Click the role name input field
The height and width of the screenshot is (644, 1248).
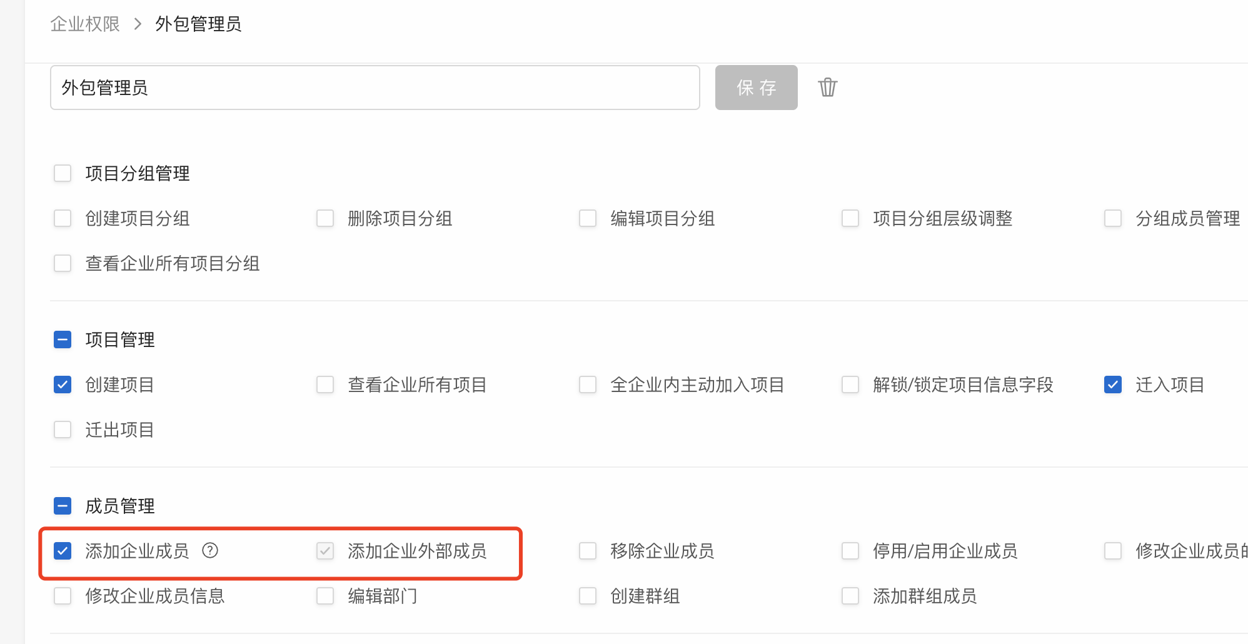(375, 88)
